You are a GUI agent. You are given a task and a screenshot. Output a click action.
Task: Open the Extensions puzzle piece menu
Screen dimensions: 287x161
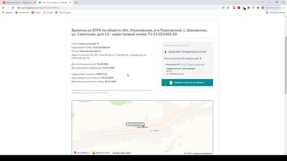point(258,8)
